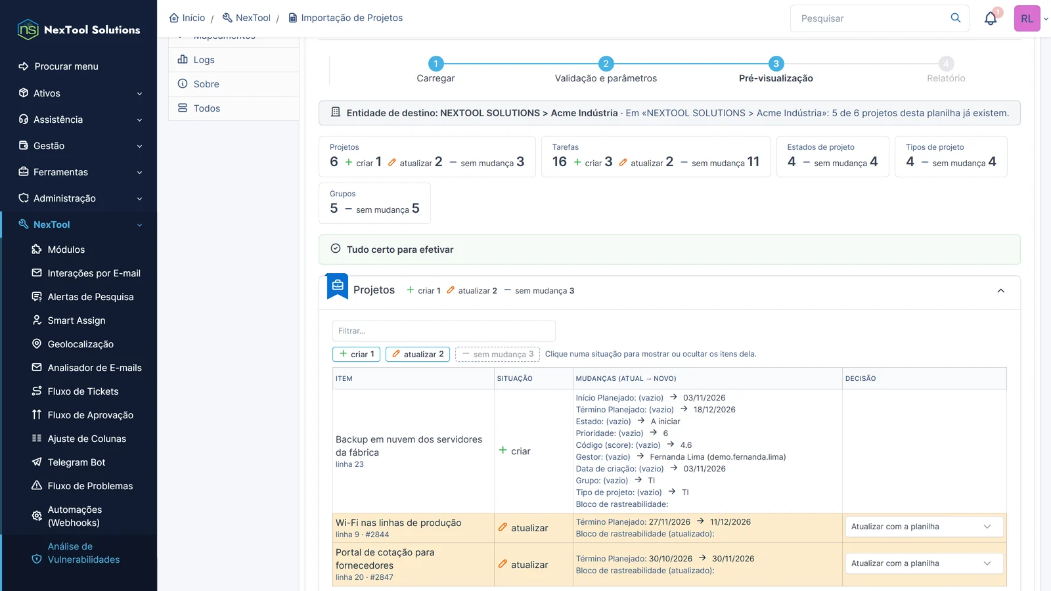Viewport: 1051px width, 591px height.
Task: Open the RL user avatar menu
Action: (x=1027, y=18)
